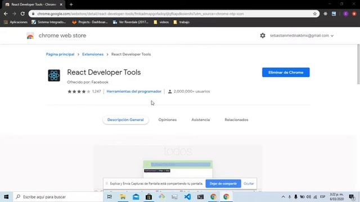This screenshot has height=202, width=360.
Task: Open Task View on the taskbar
Action: click(110, 197)
